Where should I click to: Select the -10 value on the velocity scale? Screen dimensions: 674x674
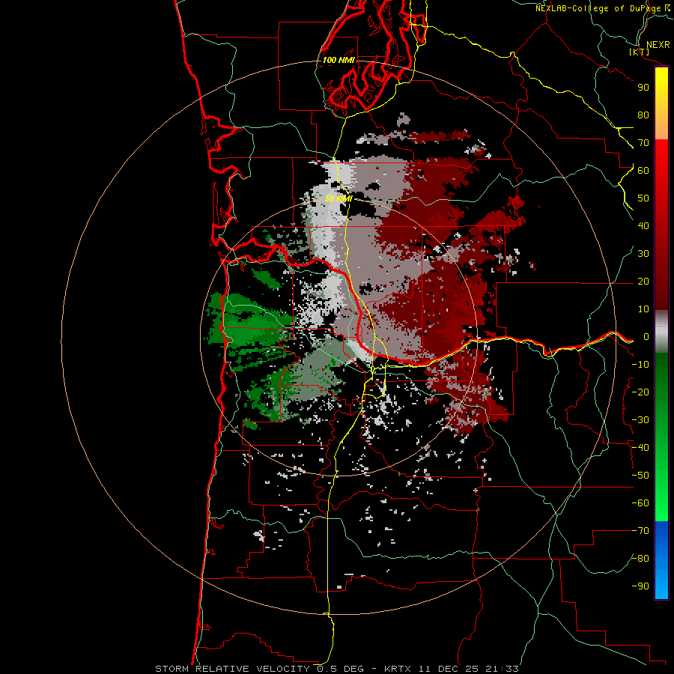point(640,365)
